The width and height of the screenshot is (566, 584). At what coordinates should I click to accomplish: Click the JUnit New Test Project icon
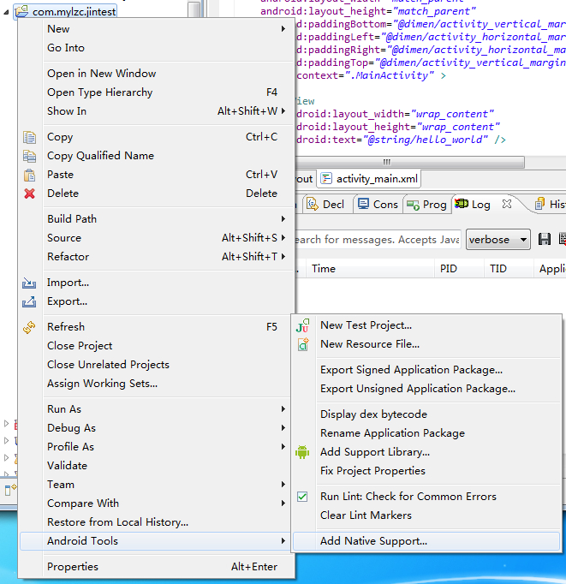302,325
